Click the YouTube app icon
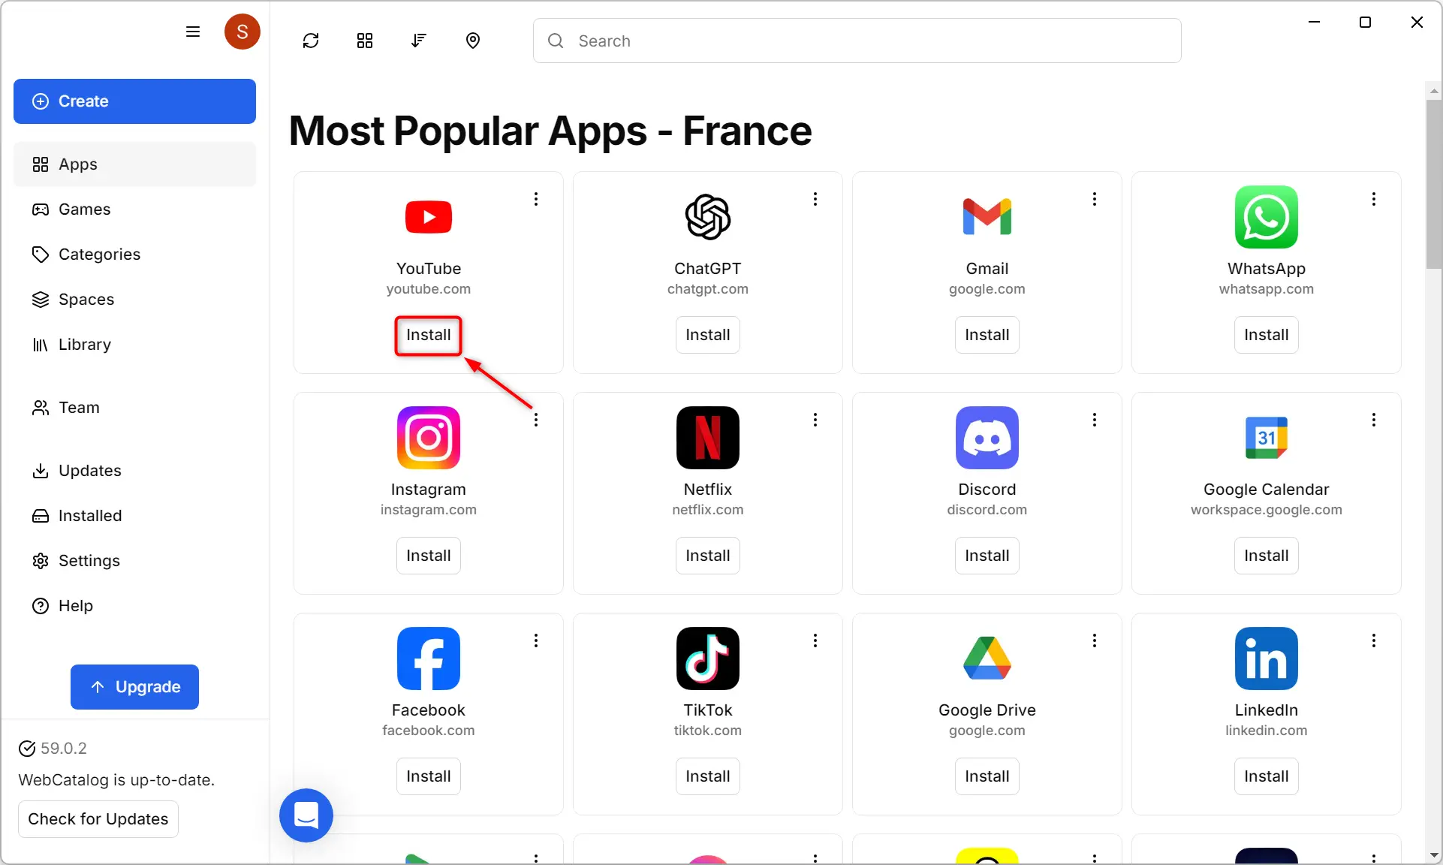Viewport: 1443px width, 865px height. 427,216
